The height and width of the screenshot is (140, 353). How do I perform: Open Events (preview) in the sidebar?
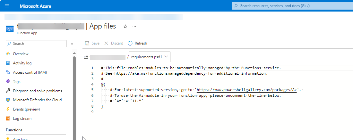coord(26,109)
